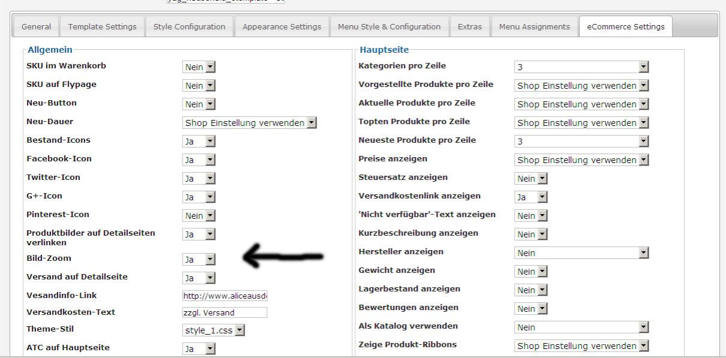Image resolution: width=726 pixels, height=358 pixels.
Task: Expand the Pinterest-Icon dropdown
Action: pos(199,215)
